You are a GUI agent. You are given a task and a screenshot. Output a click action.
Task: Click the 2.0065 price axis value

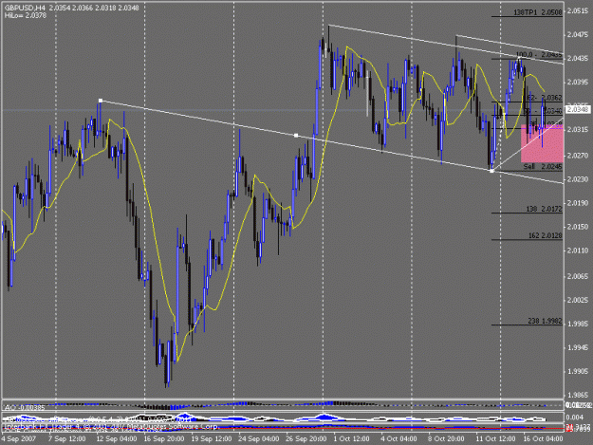(x=578, y=276)
